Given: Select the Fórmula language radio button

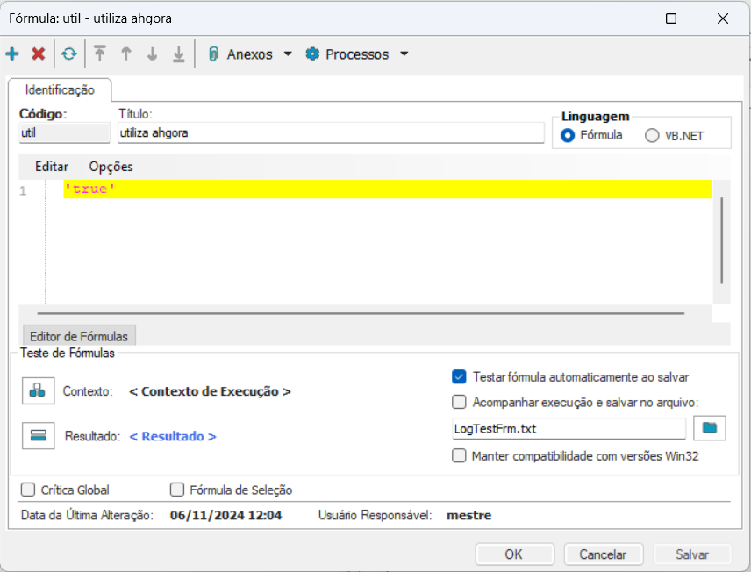Looking at the screenshot, I should click(x=568, y=136).
